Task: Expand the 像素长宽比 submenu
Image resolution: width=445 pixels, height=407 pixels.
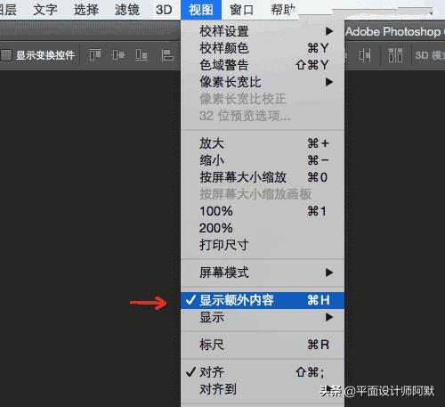Action: pyautogui.click(x=263, y=82)
